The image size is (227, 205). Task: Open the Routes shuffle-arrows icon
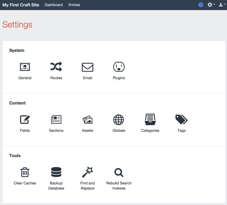[56, 66]
